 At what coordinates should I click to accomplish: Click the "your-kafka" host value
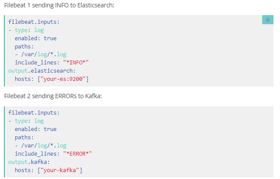(60, 170)
